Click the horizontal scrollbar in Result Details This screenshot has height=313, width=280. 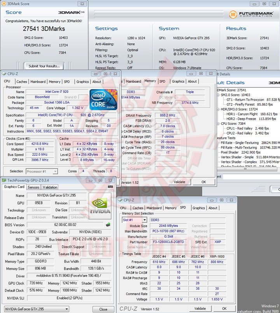[247, 169]
